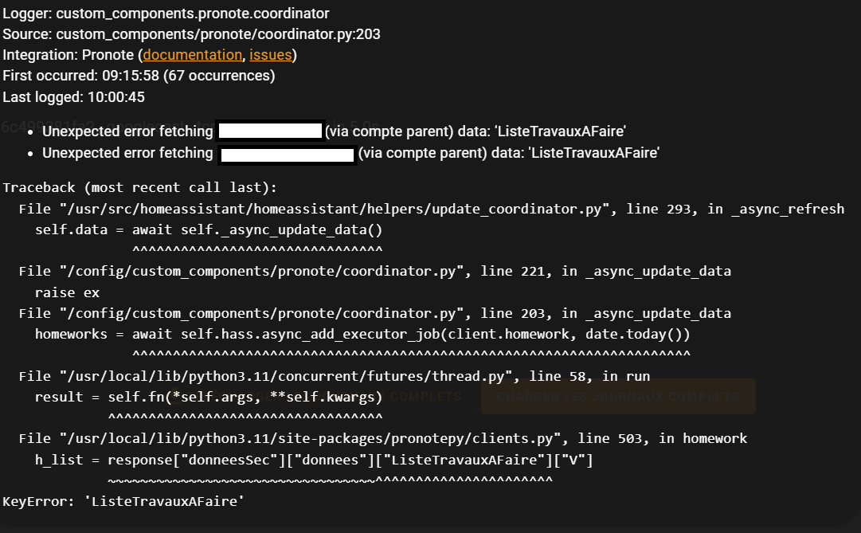Click the thread.py line 58 traceback entry
This screenshot has width=861, height=533.
[335, 376]
